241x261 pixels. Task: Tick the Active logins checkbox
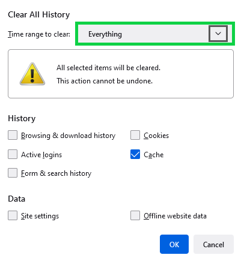[13, 154]
